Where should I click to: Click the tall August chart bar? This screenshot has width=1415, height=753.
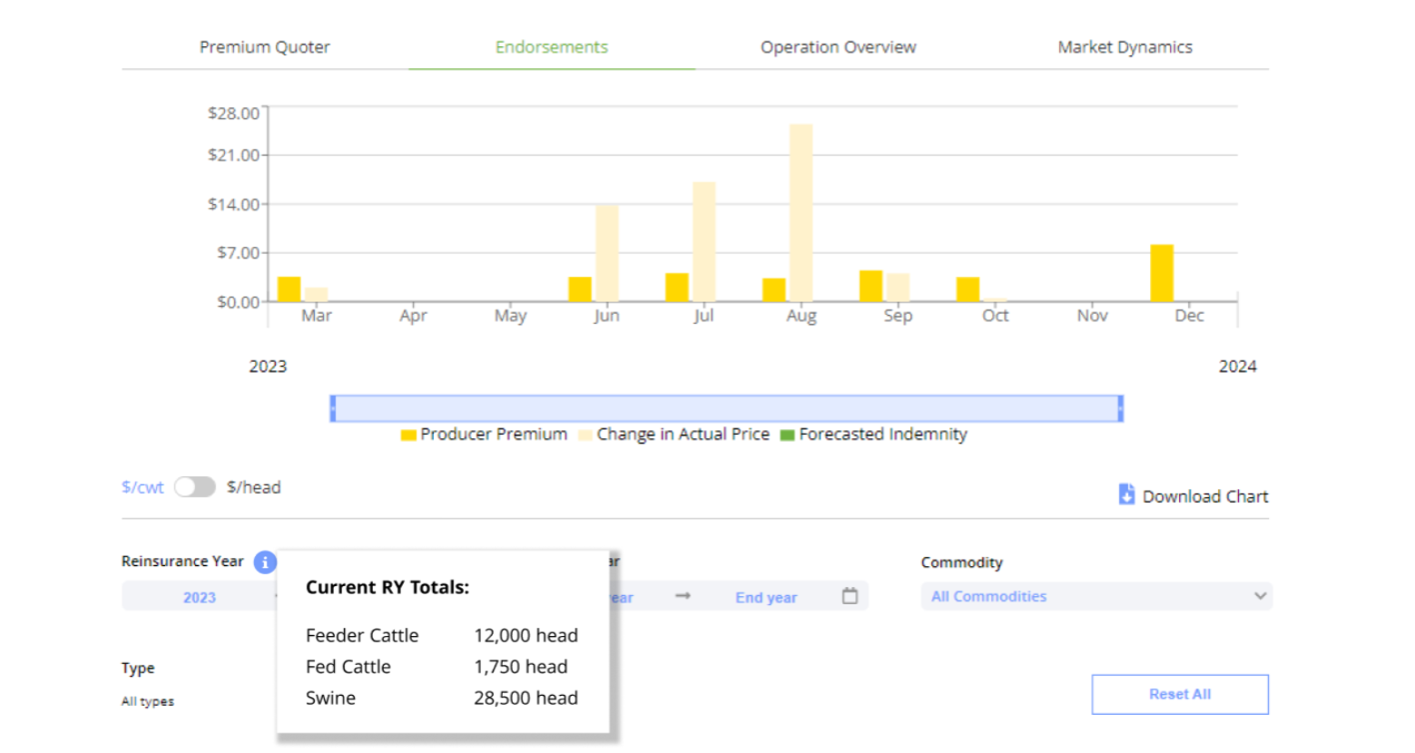[801, 212]
